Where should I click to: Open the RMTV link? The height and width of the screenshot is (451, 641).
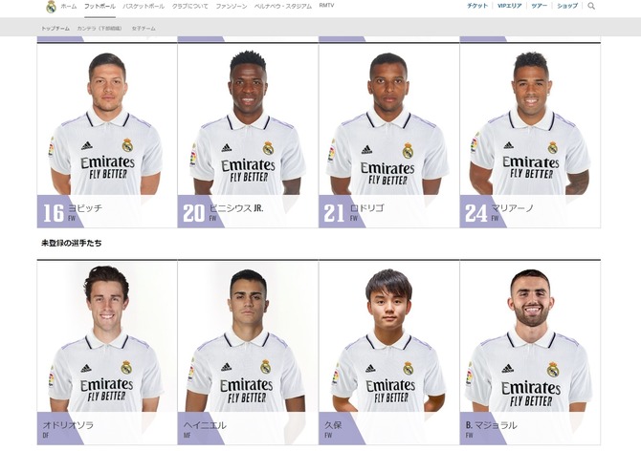click(326, 6)
